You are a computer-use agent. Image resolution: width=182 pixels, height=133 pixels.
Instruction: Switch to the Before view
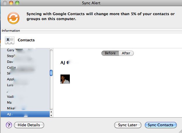point(110,53)
